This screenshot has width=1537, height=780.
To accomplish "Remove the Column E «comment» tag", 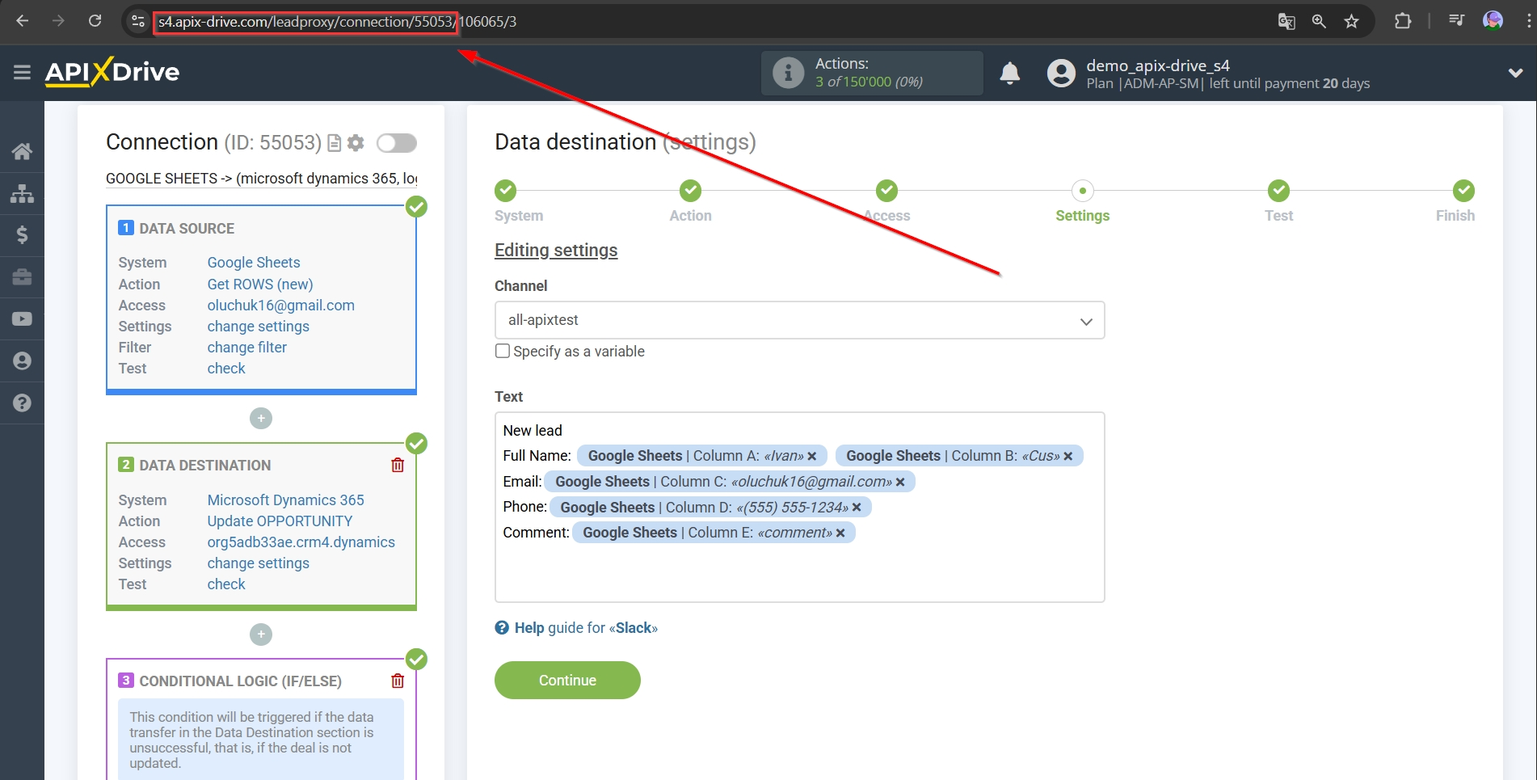I will (840, 533).
